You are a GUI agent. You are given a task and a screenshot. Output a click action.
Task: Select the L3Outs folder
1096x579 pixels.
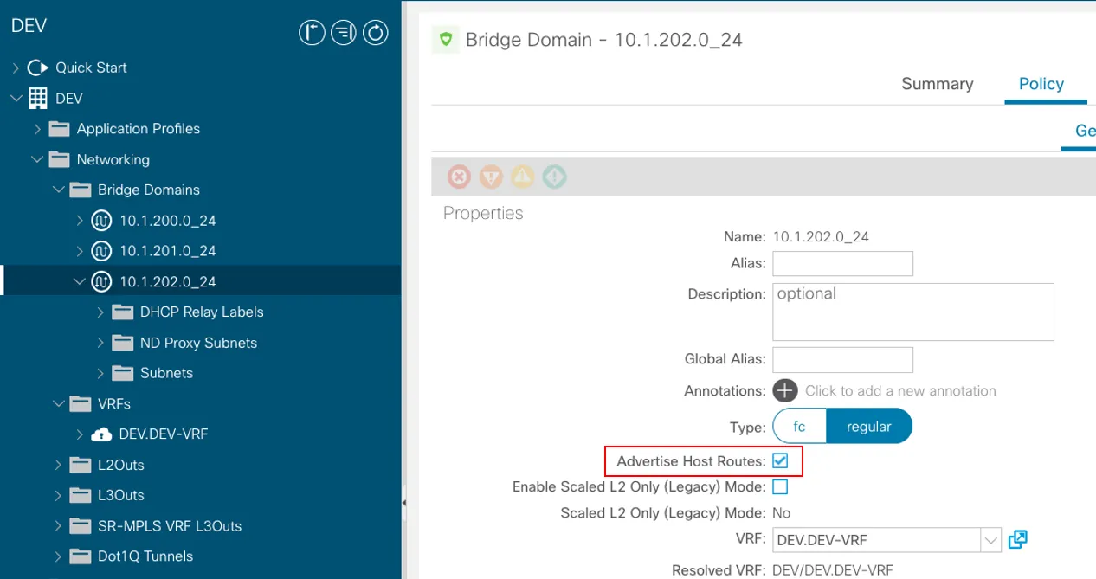[x=122, y=495]
